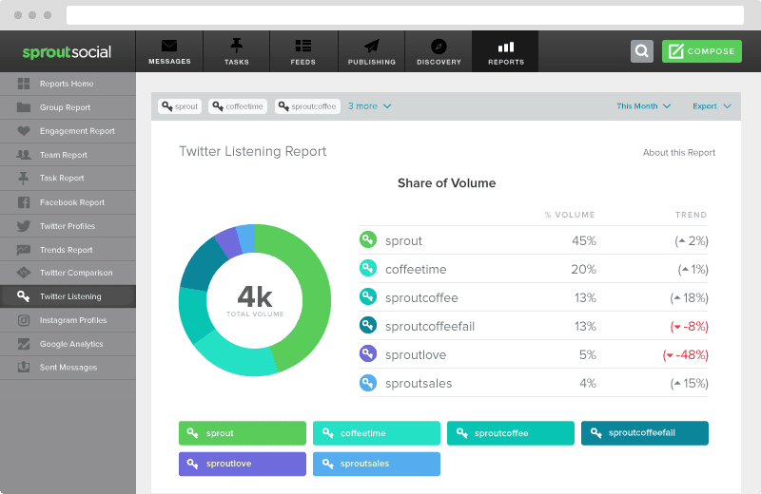This screenshot has height=494, width=761.
Task: Open the This Month date dropdown
Action: coord(643,106)
